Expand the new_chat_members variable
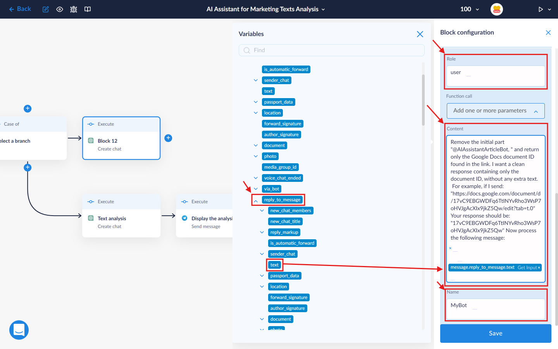The image size is (558, 349). coord(262,211)
